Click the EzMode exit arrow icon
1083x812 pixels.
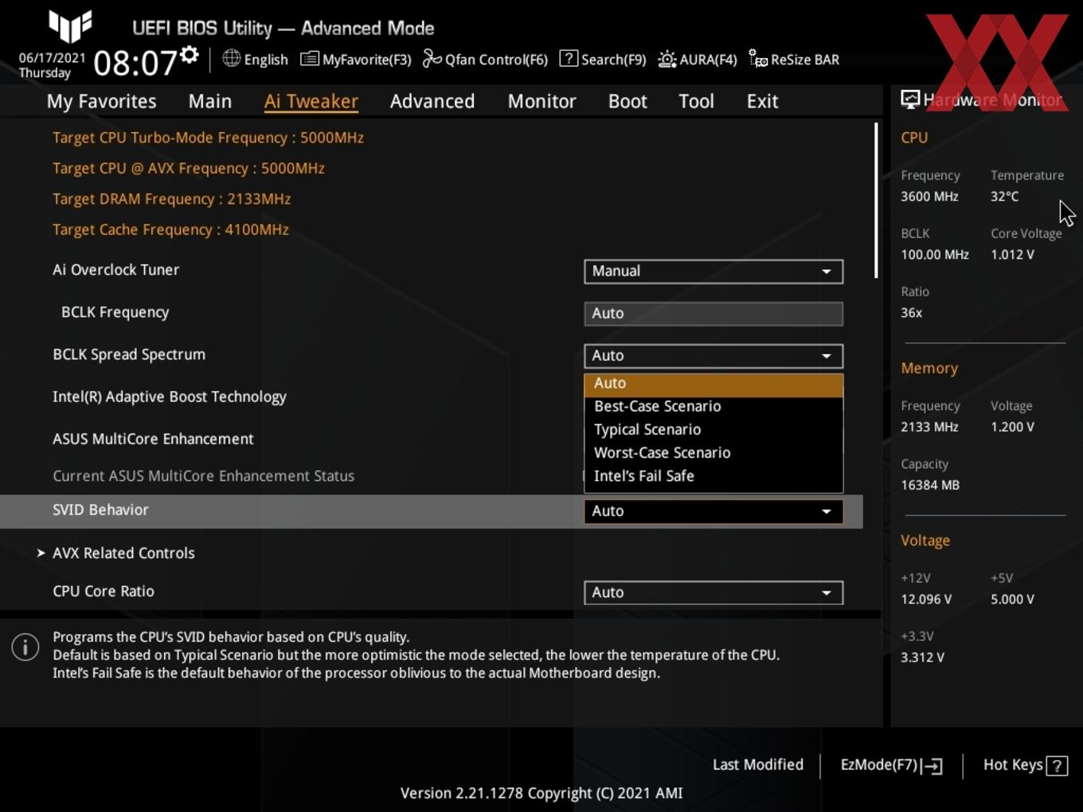[932, 766]
